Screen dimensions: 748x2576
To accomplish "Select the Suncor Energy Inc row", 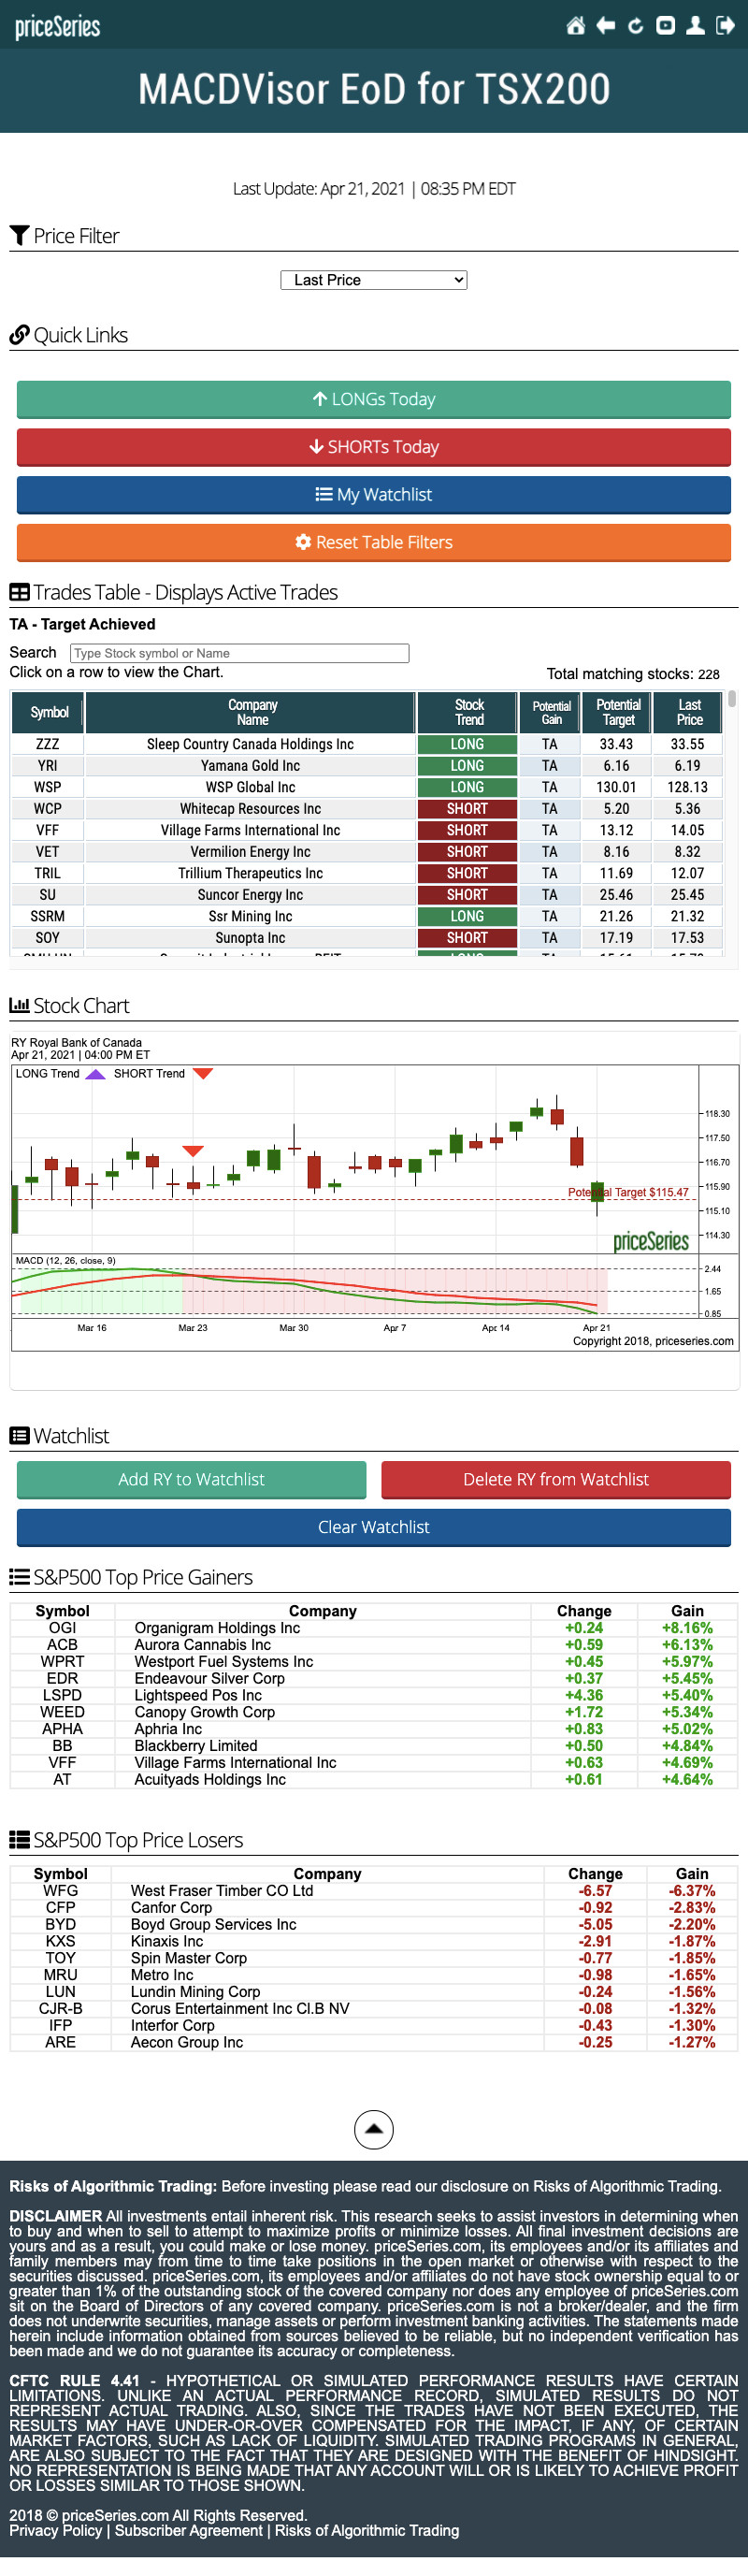I will pyautogui.click(x=250, y=895).
